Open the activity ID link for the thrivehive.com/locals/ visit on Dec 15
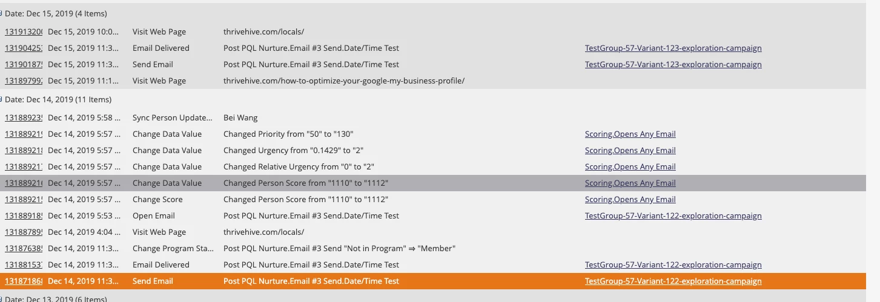Viewport: 880px width, 302px height. point(24,32)
